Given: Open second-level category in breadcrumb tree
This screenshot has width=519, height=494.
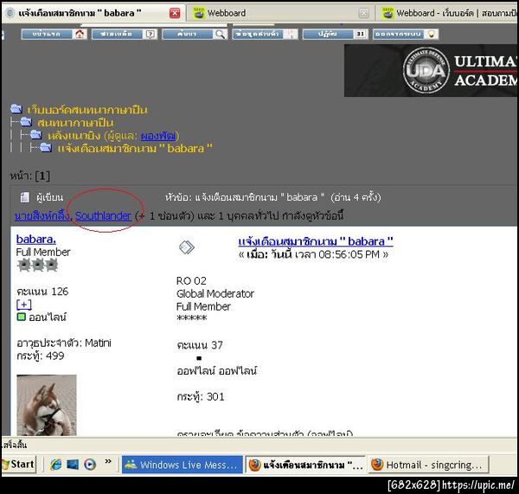Looking at the screenshot, I should point(75,123).
